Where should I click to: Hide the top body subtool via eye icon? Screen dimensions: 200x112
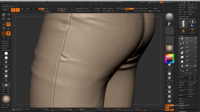click(196, 38)
